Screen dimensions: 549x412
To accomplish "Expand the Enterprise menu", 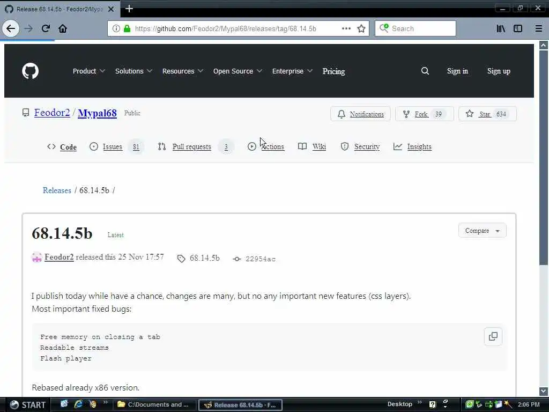I will click(x=292, y=71).
